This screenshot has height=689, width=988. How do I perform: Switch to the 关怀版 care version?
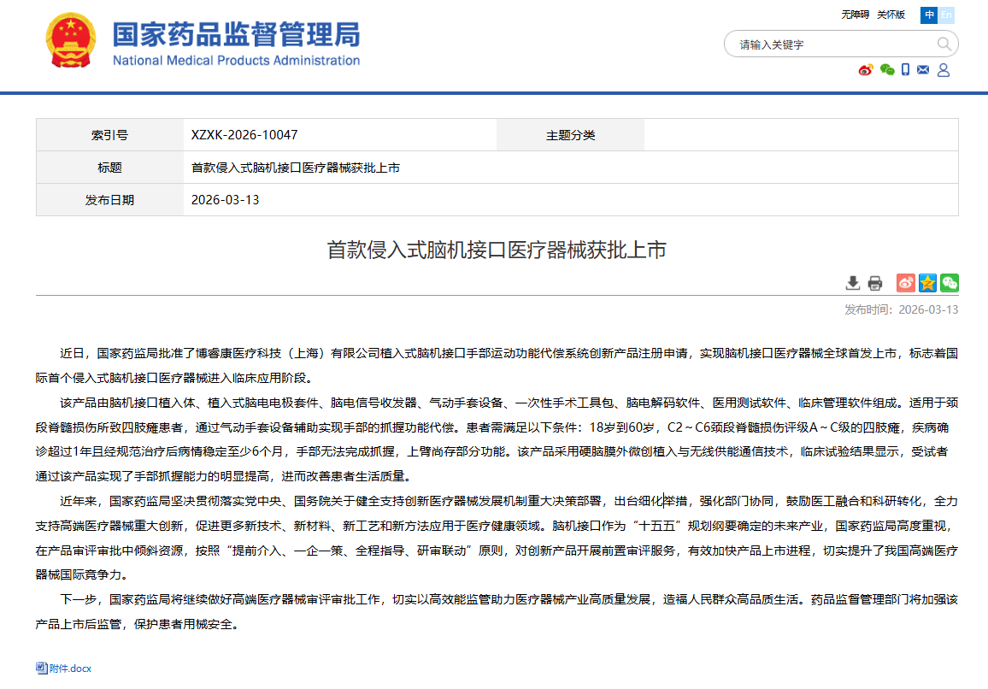point(891,15)
